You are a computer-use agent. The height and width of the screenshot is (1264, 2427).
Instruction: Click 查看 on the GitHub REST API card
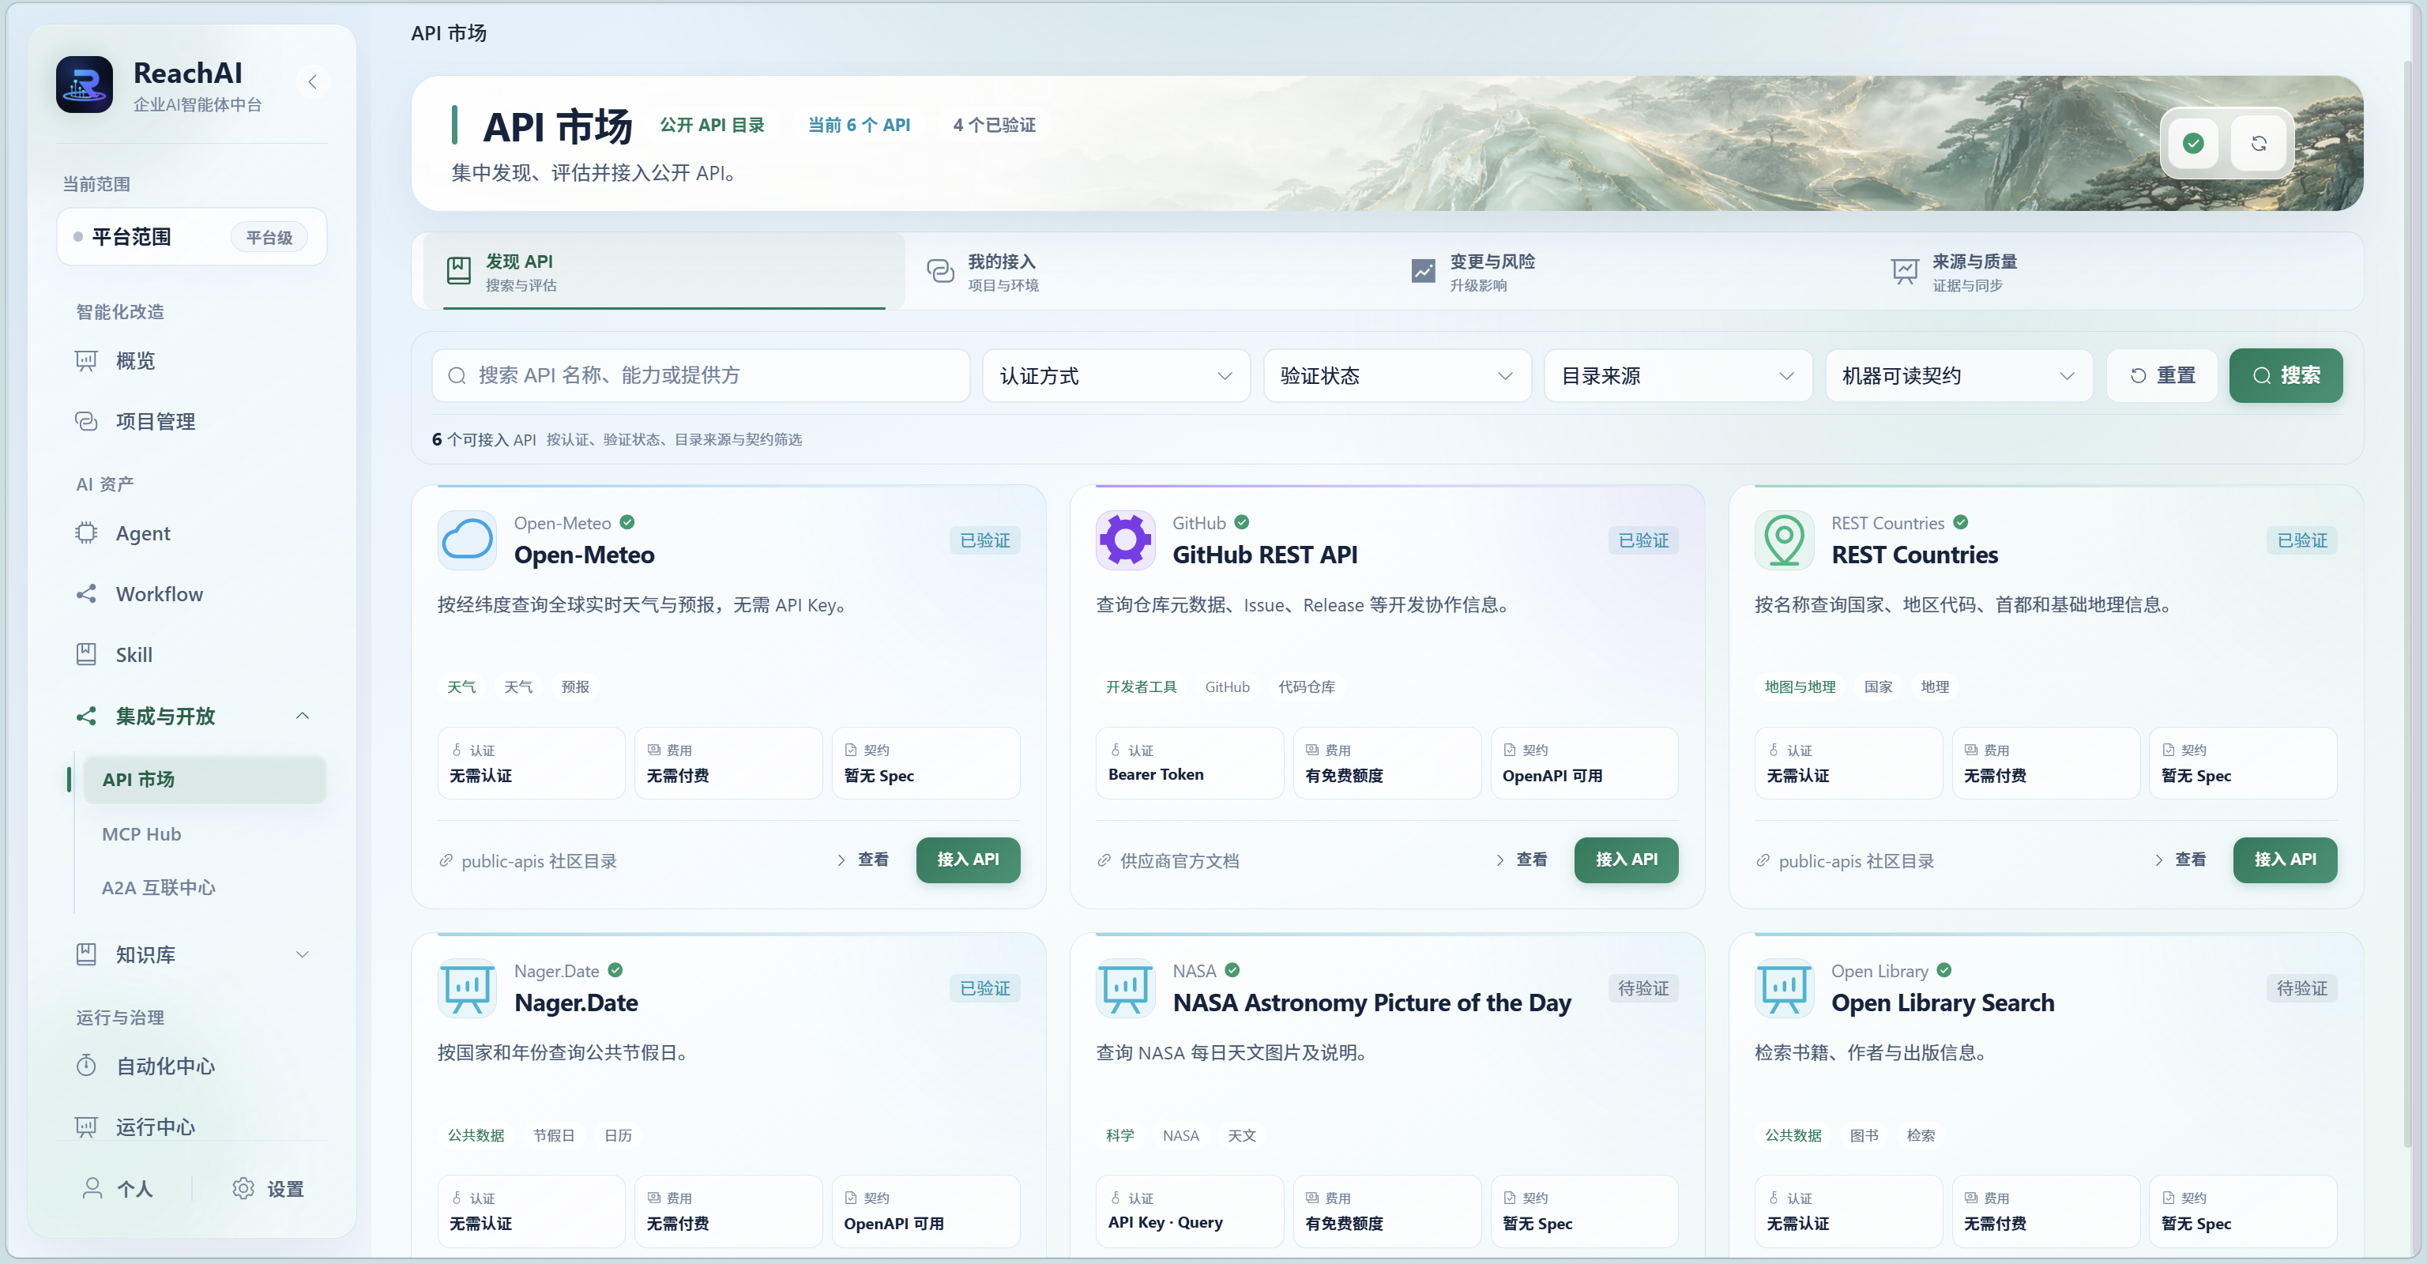click(1522, 859)
